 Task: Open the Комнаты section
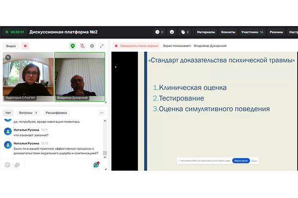pos(227,32)
